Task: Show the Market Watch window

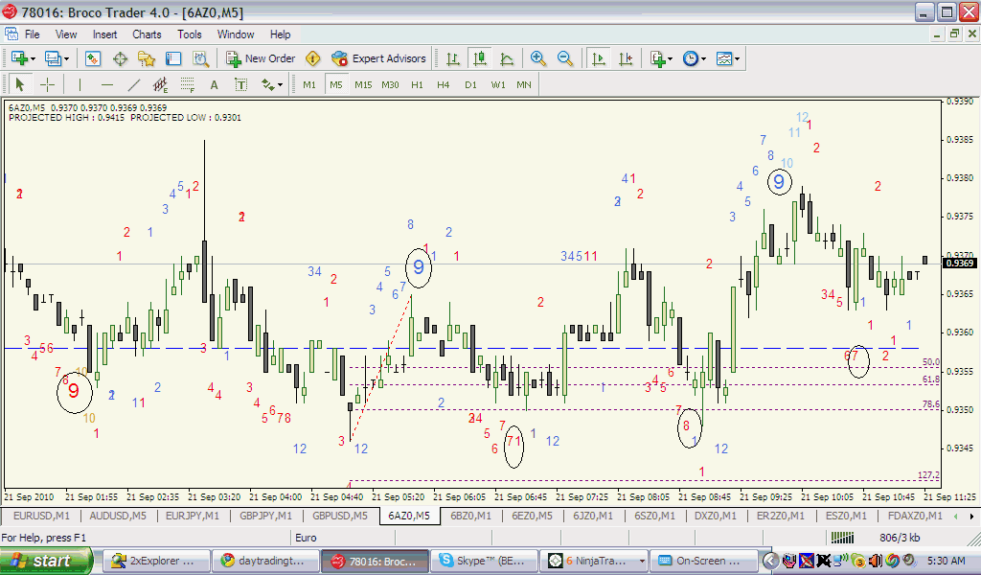Action: pyautogui.click(x=93, y=58)
